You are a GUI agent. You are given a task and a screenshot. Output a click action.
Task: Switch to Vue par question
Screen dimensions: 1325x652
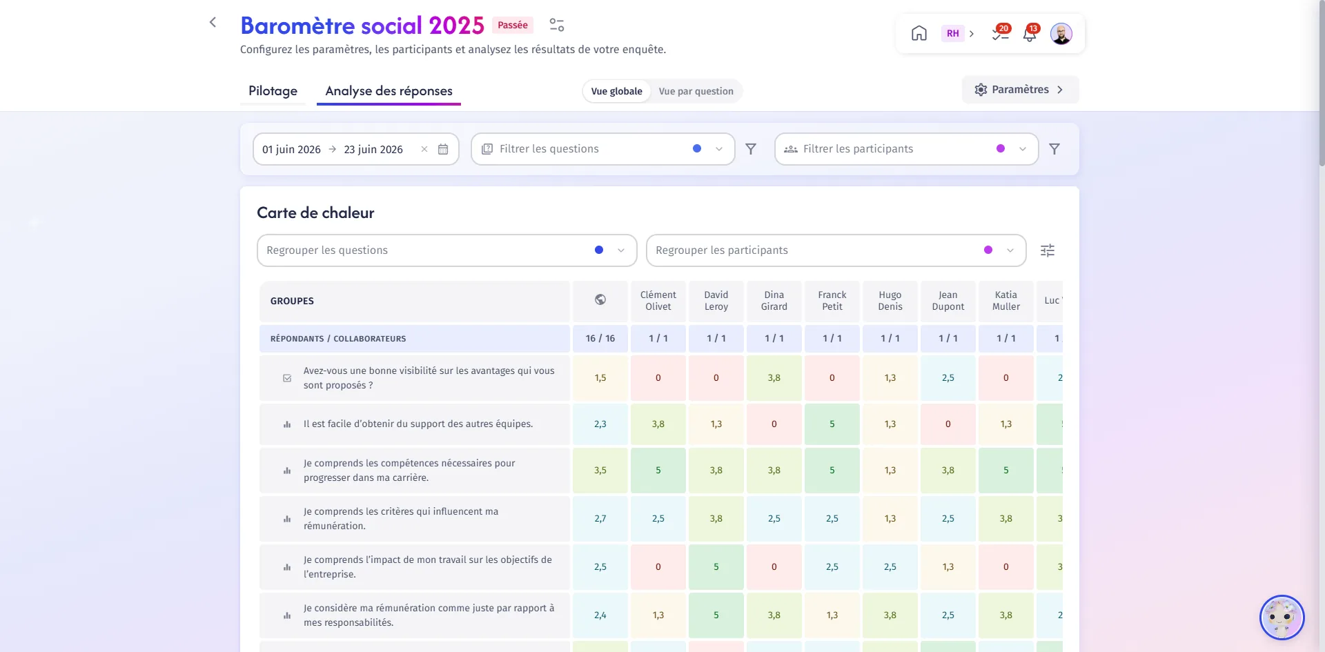696,91
